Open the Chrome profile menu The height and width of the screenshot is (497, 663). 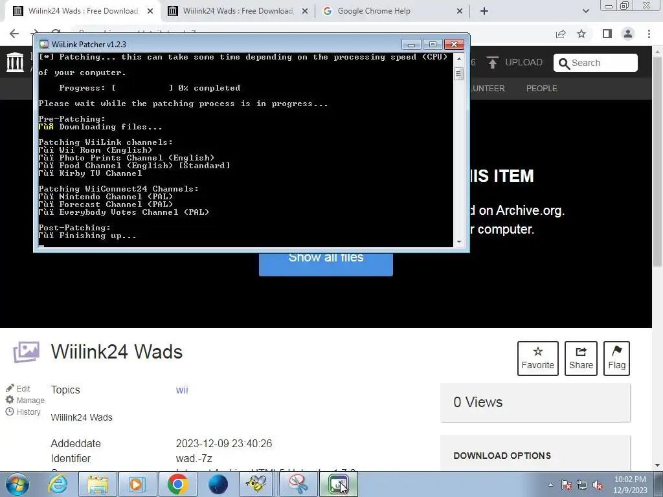click(628, 34)
